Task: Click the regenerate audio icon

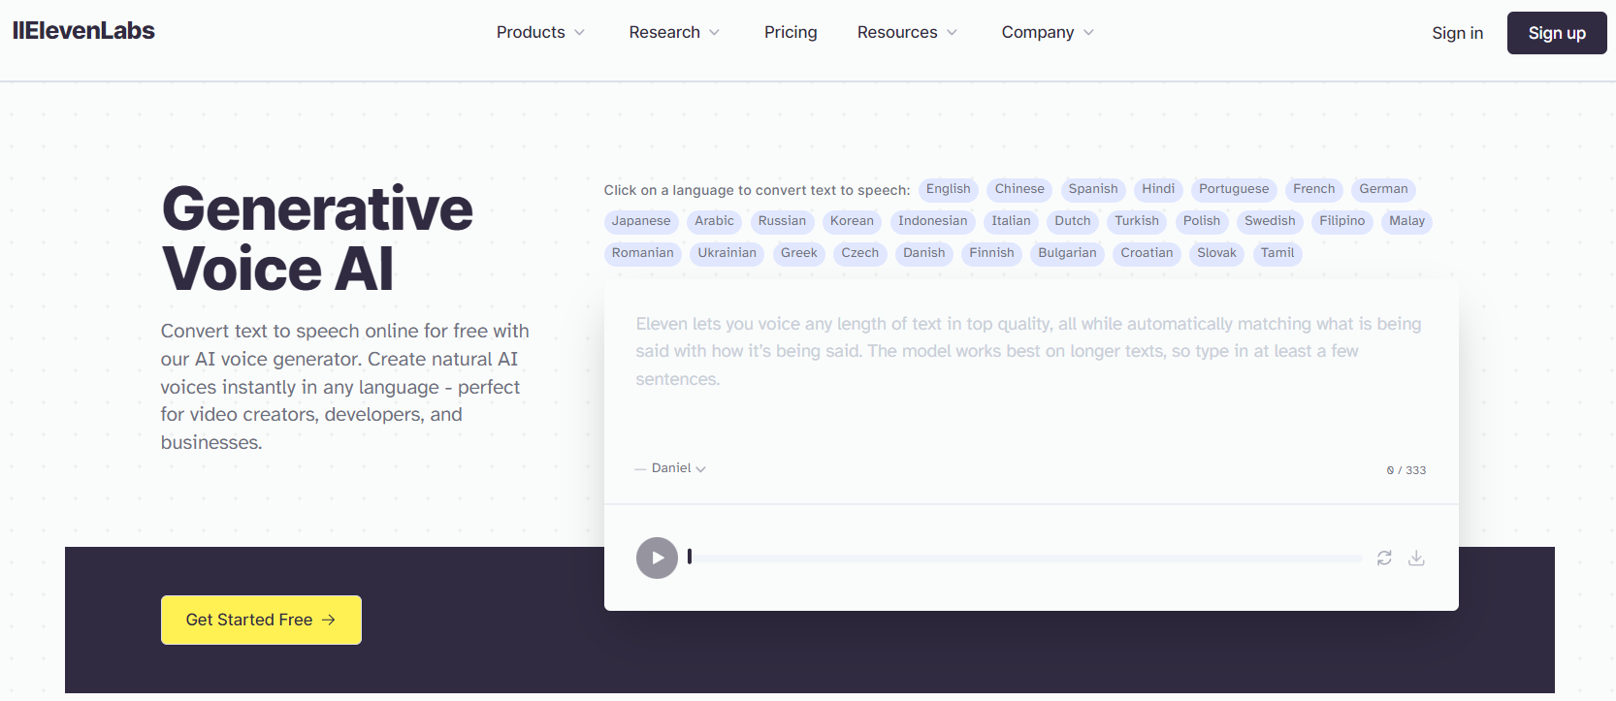Action: pos(1384,558)
